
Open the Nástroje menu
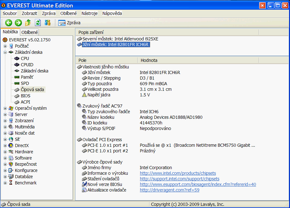(89, 13)
